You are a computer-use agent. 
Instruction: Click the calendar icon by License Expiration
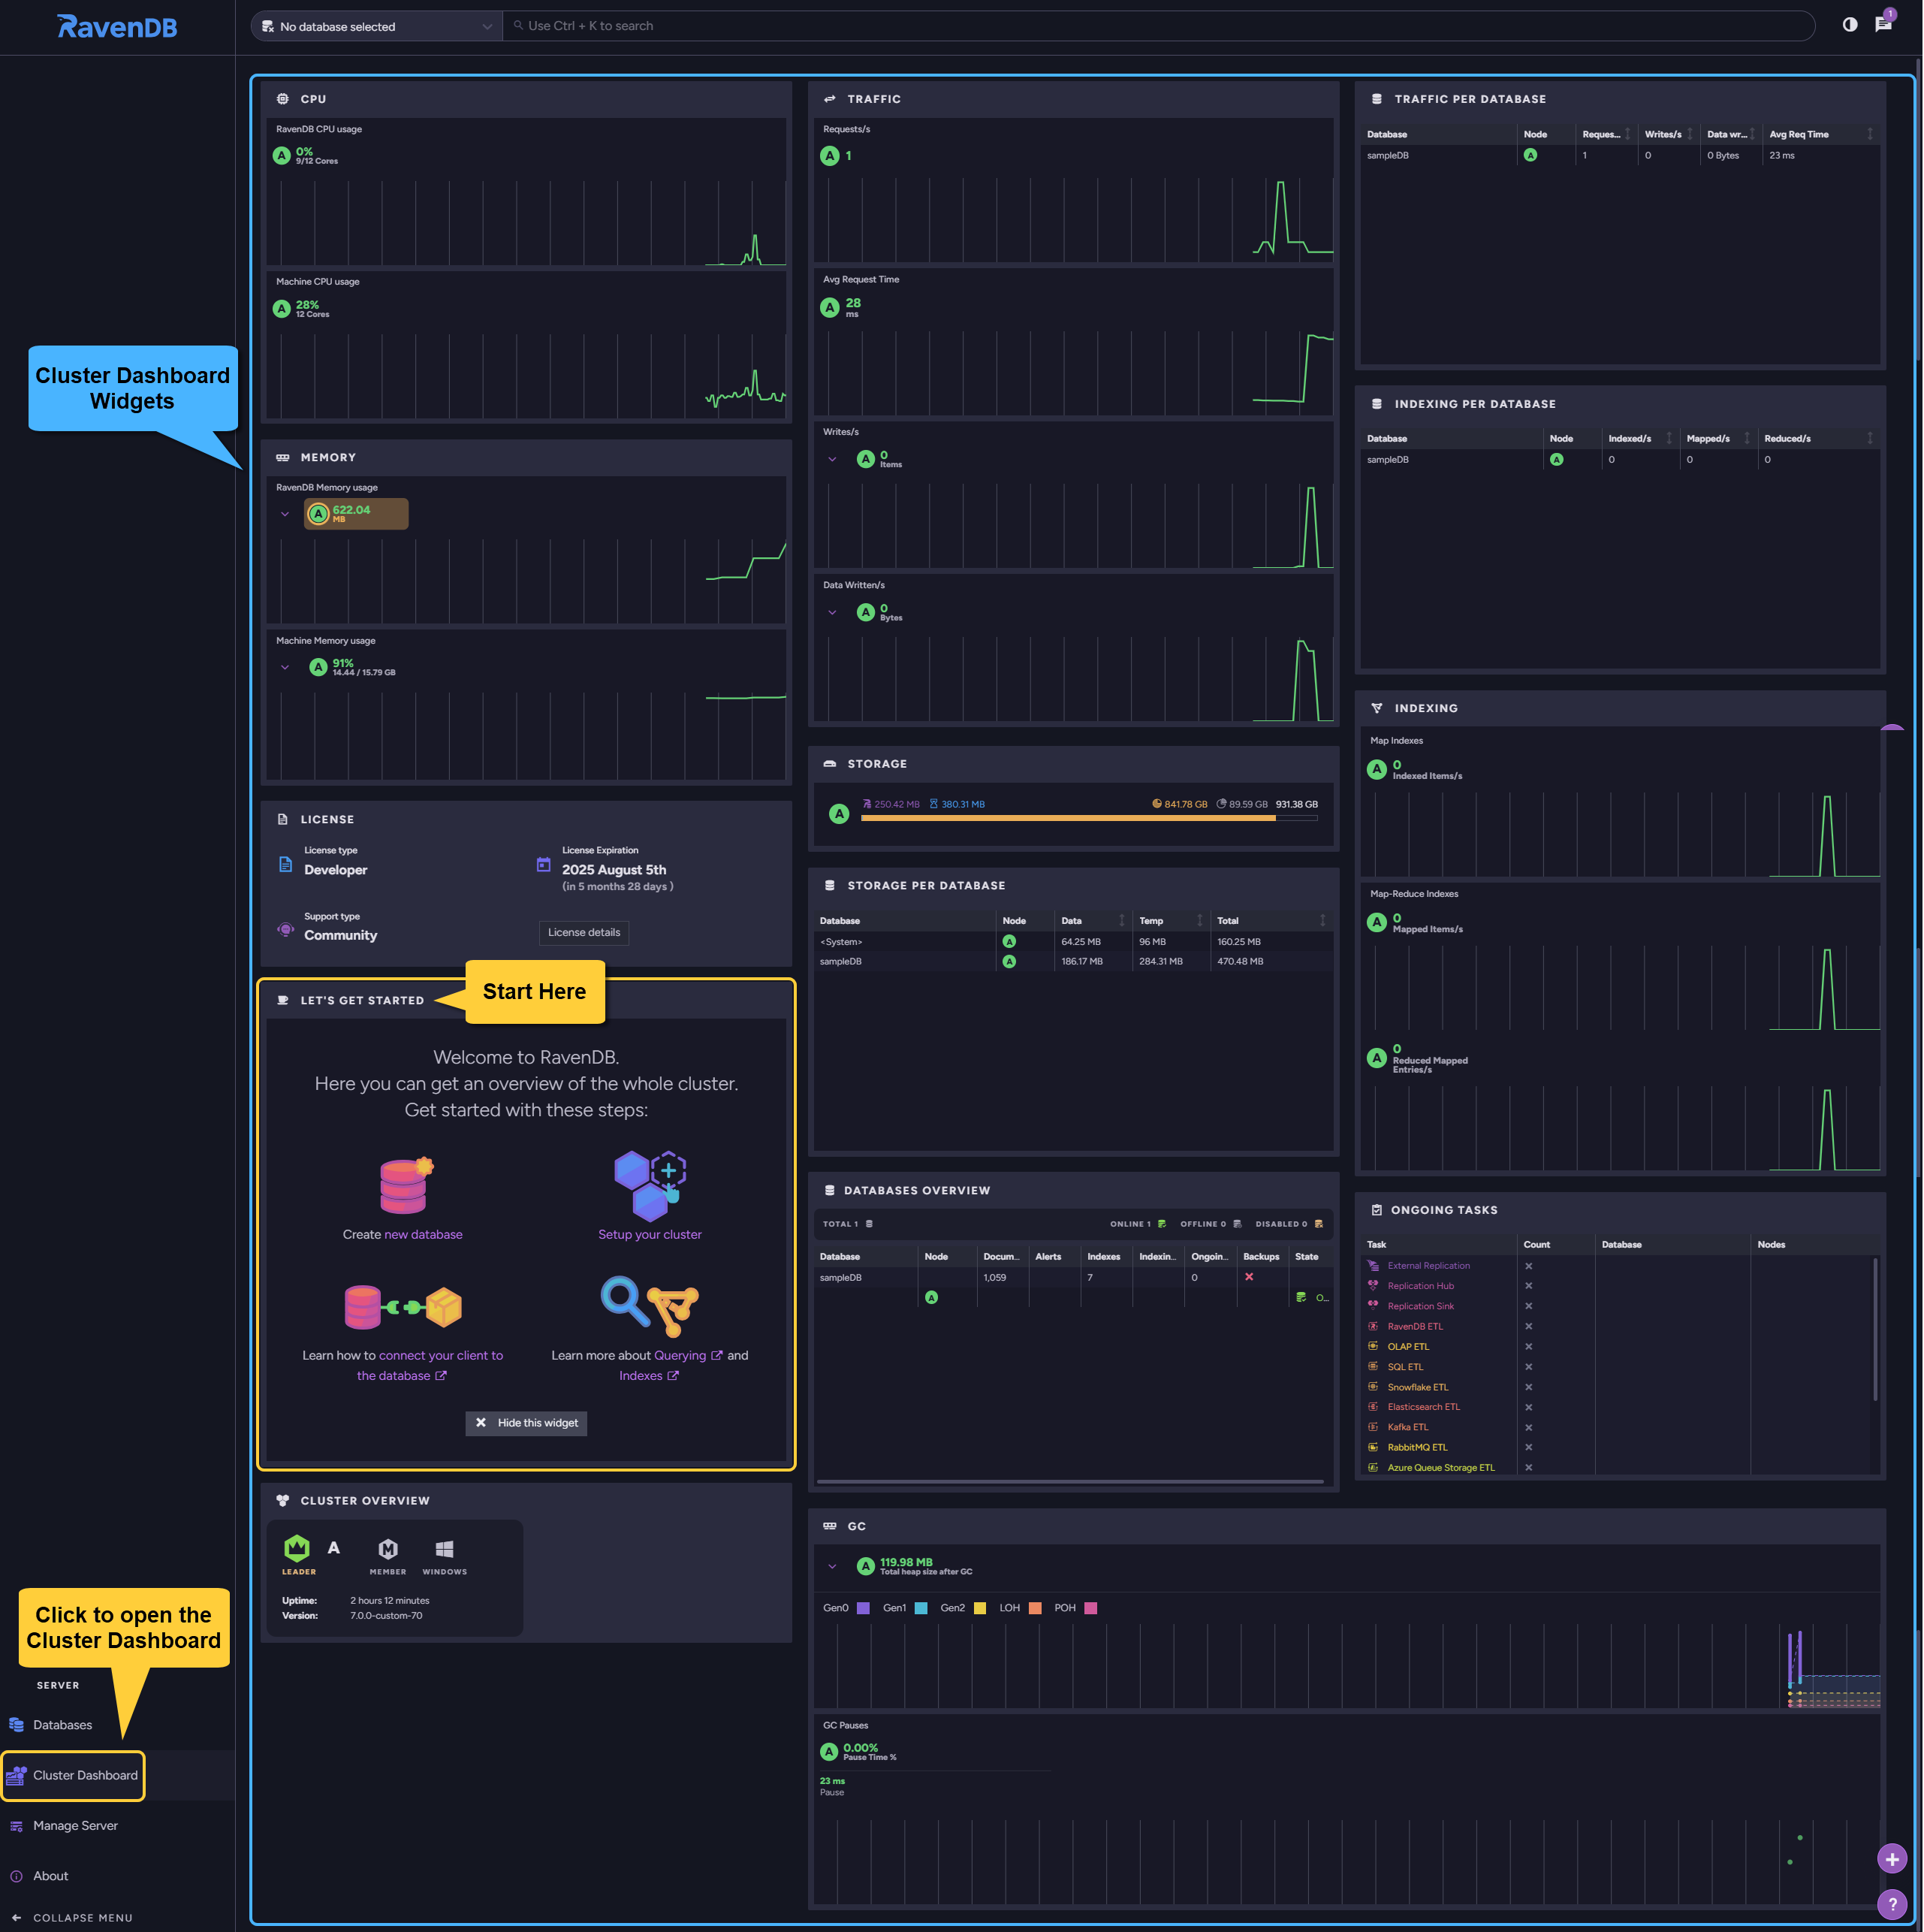(544, 864)
